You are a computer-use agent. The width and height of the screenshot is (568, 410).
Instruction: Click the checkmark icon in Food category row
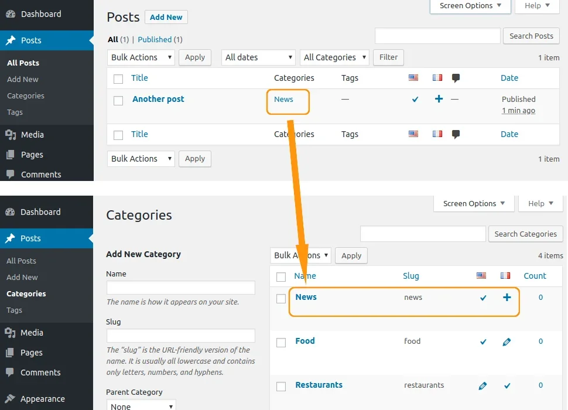coord(483,341)
